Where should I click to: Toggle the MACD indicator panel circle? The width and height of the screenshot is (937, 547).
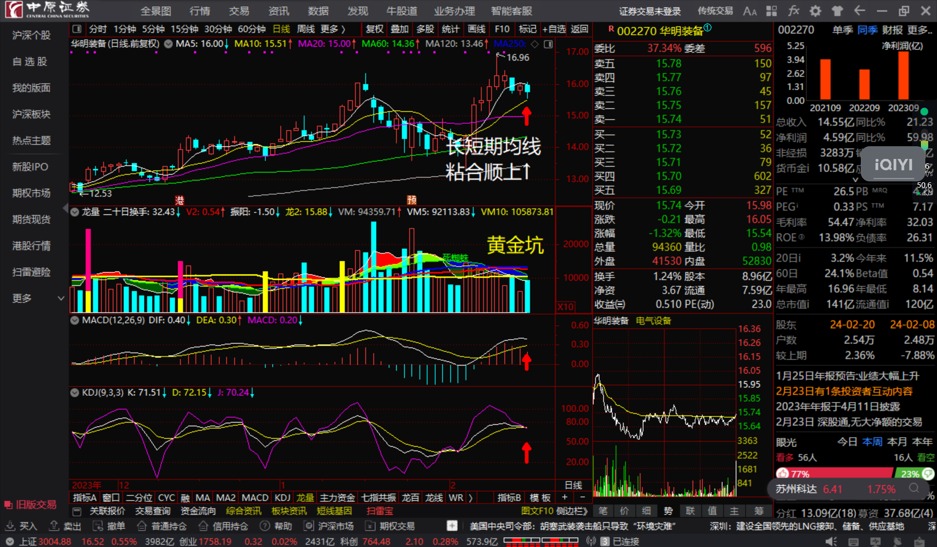click(75, 320)
